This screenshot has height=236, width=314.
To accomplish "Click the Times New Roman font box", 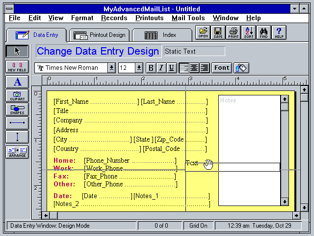I will tap(71, 68).
